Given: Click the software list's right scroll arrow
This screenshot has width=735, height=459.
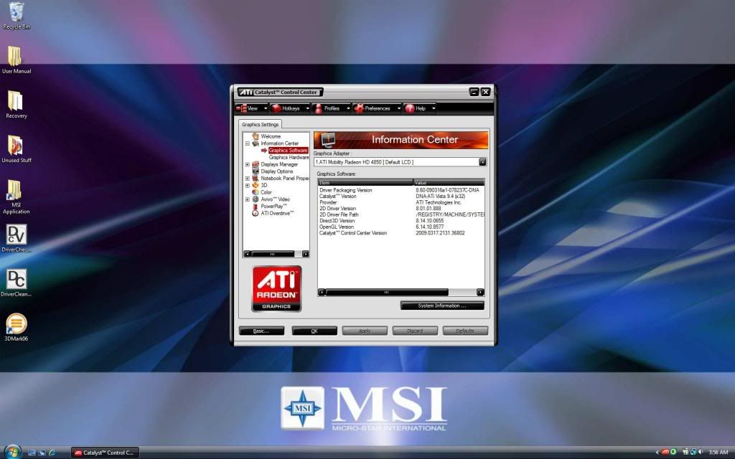Looking at the screenshot, I should point(480,293).
